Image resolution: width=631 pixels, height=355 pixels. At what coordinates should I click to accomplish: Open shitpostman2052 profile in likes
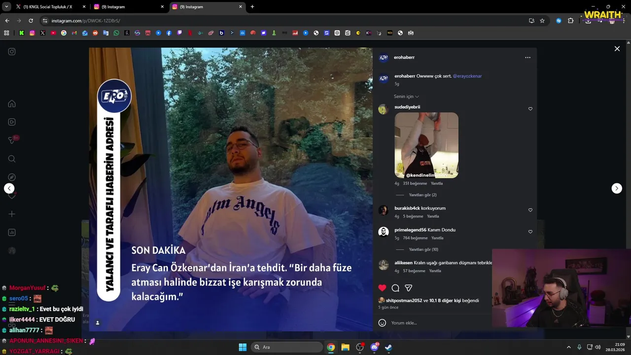pos(404,300)
